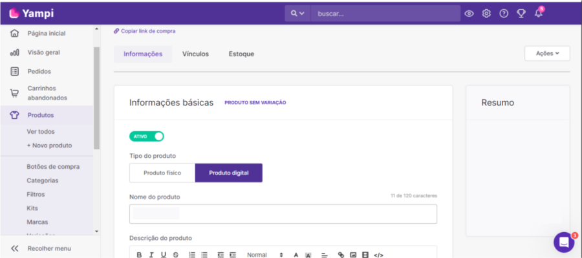Screen dimensions: 582x258
Task: Increase indent in editor
Action: pyautogui.click(x=233, y=255)
